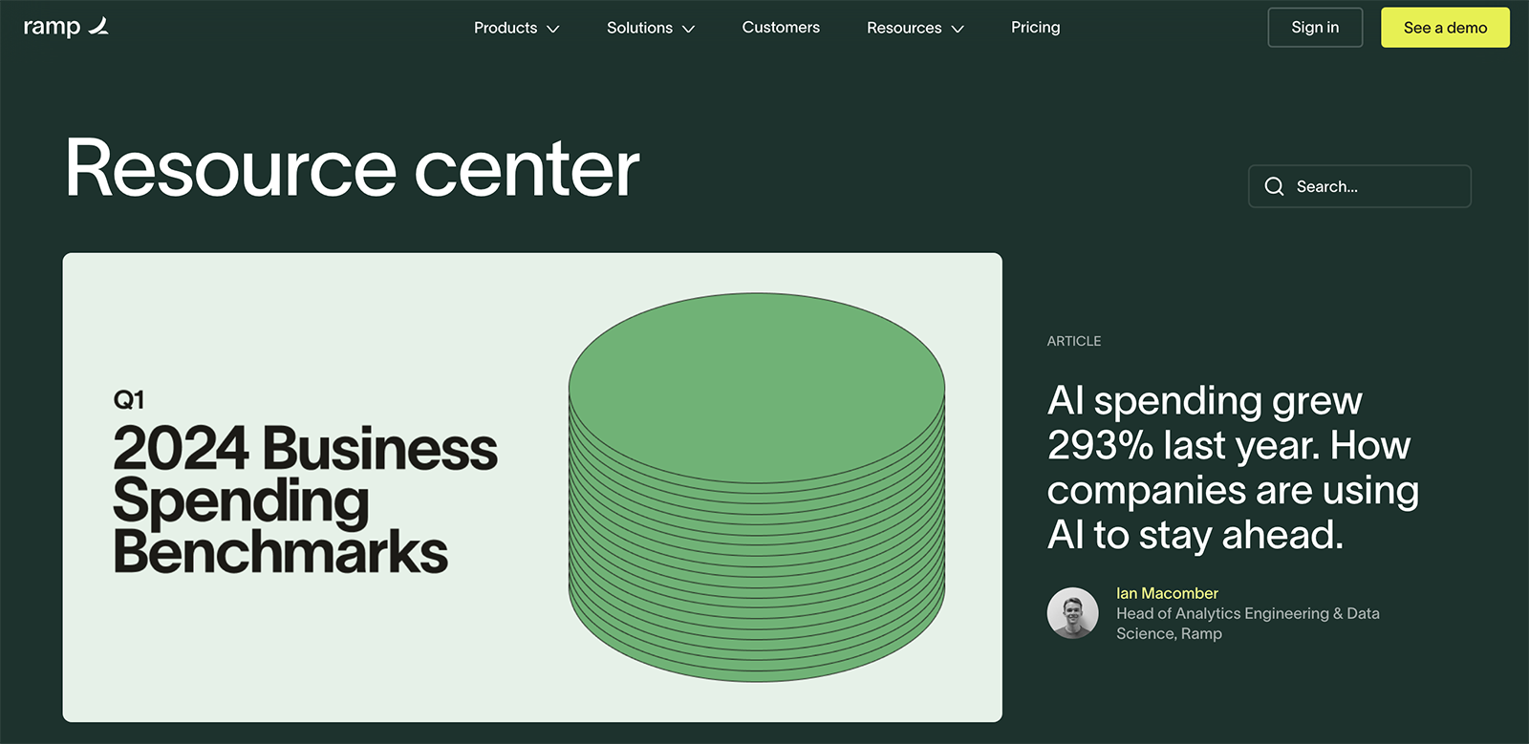Go to the Customers page
Screen dimensions: 1529x744
(781, 28)
